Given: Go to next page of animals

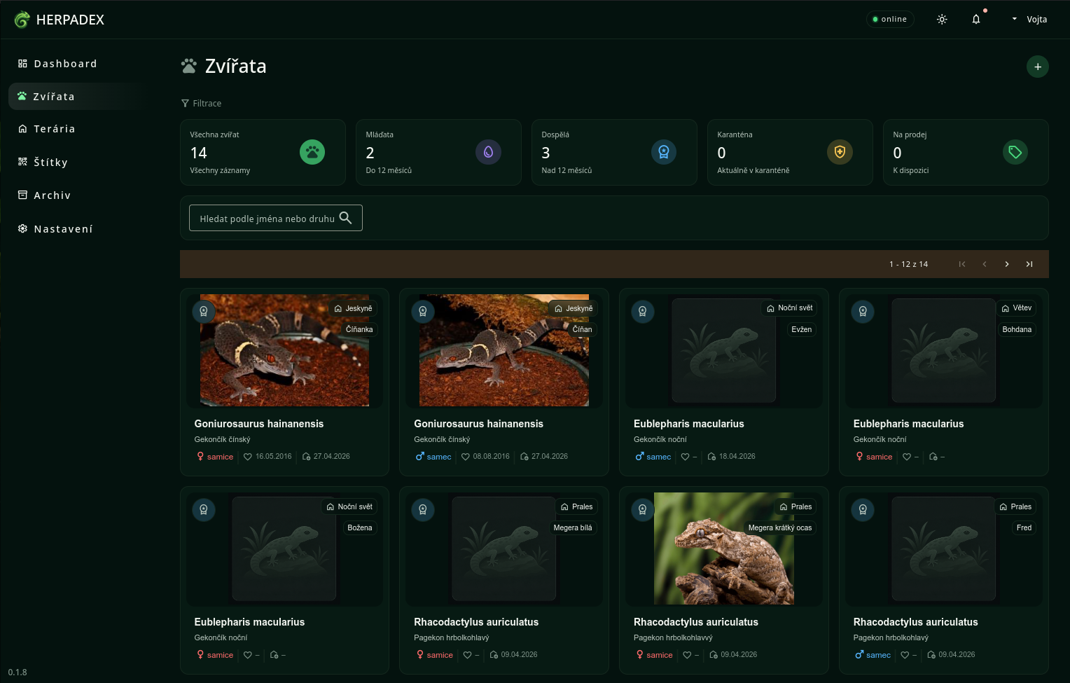Looking at the screenshot, I should click(1007, 264).
